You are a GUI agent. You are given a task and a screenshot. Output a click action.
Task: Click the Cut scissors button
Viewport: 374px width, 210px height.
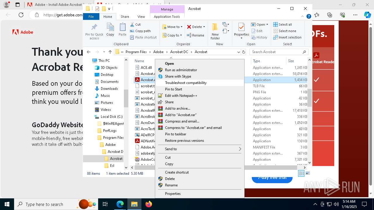coord(135,24)
